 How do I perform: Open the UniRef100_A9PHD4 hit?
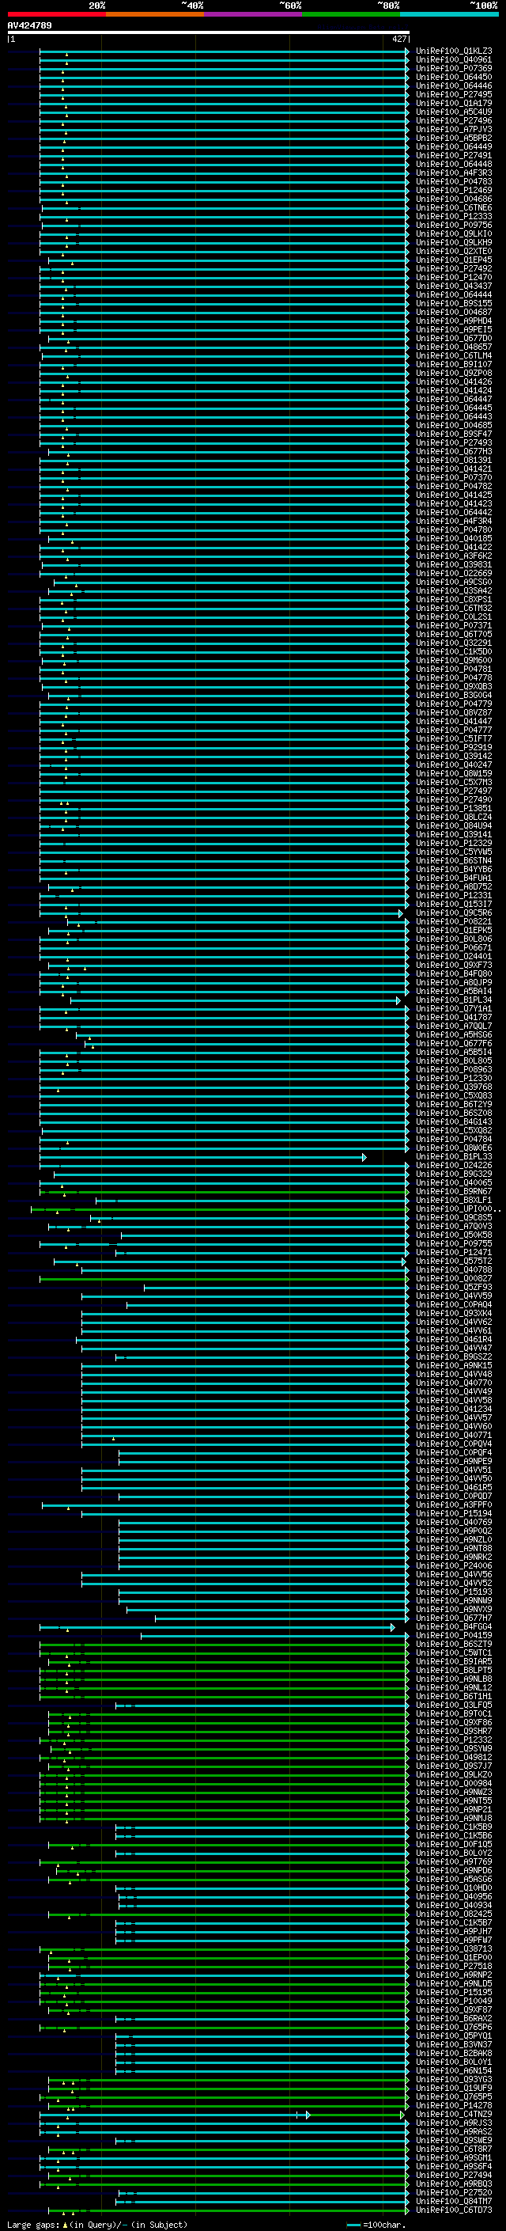tap(454, 321)
